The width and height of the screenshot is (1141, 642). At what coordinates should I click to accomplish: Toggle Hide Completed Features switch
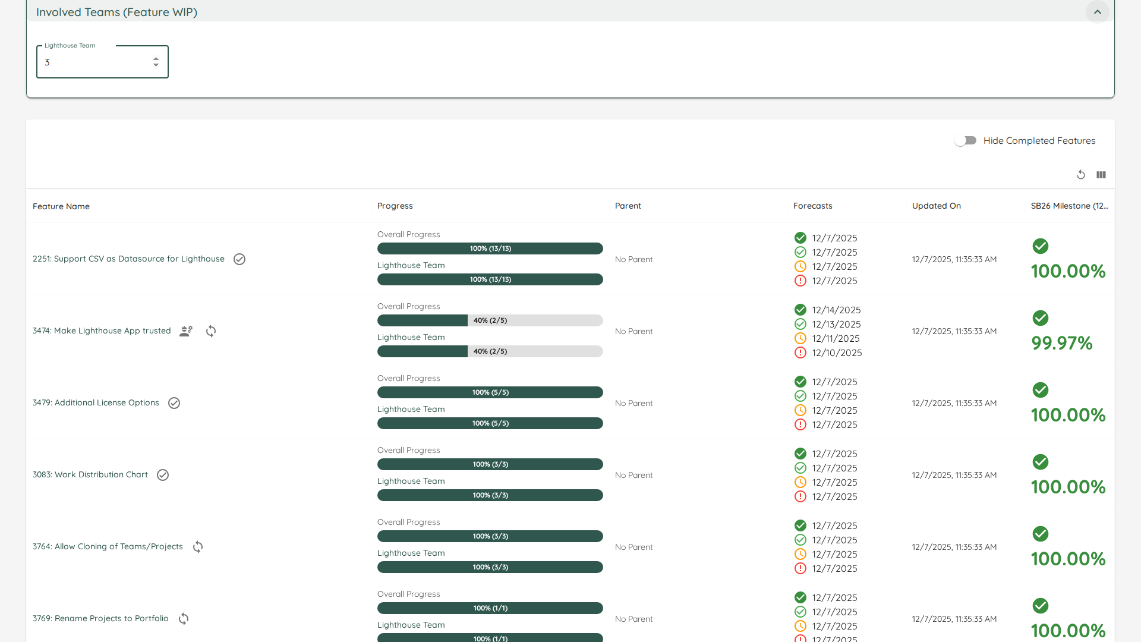pyautogui.click(x=965, y=141)
